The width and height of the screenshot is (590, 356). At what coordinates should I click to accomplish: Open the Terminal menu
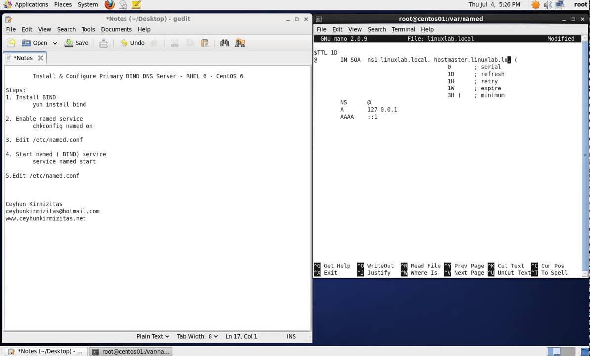(403, 29)
